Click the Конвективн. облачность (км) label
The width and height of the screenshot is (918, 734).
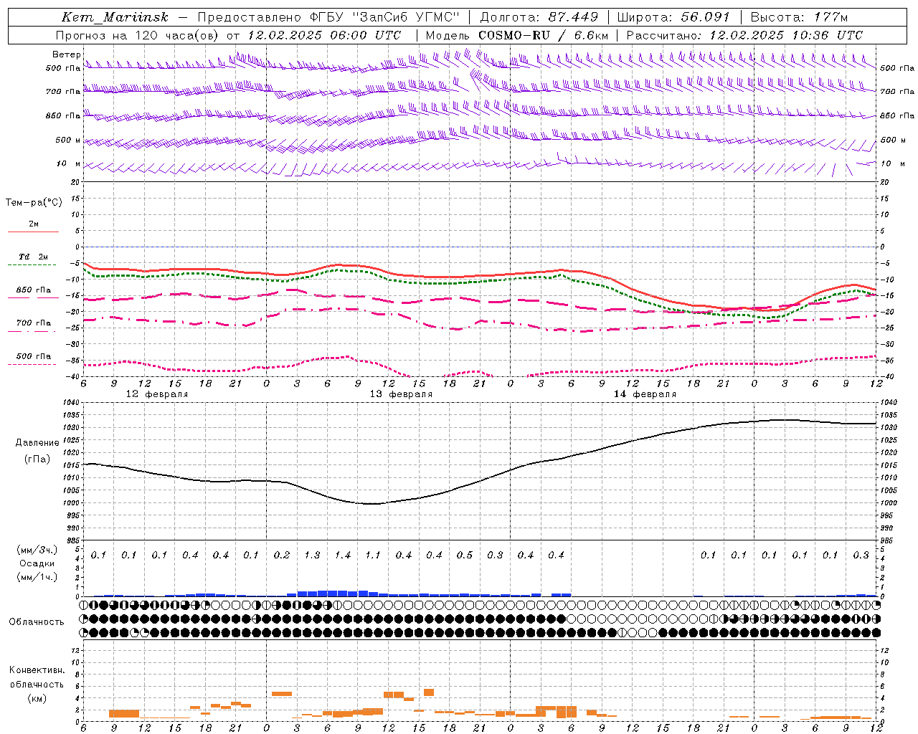(37, 684)
